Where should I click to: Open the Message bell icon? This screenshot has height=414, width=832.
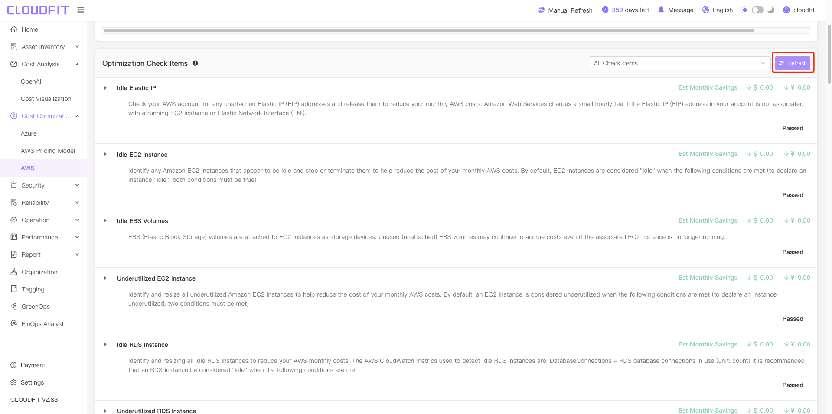[x=661, y=10]
